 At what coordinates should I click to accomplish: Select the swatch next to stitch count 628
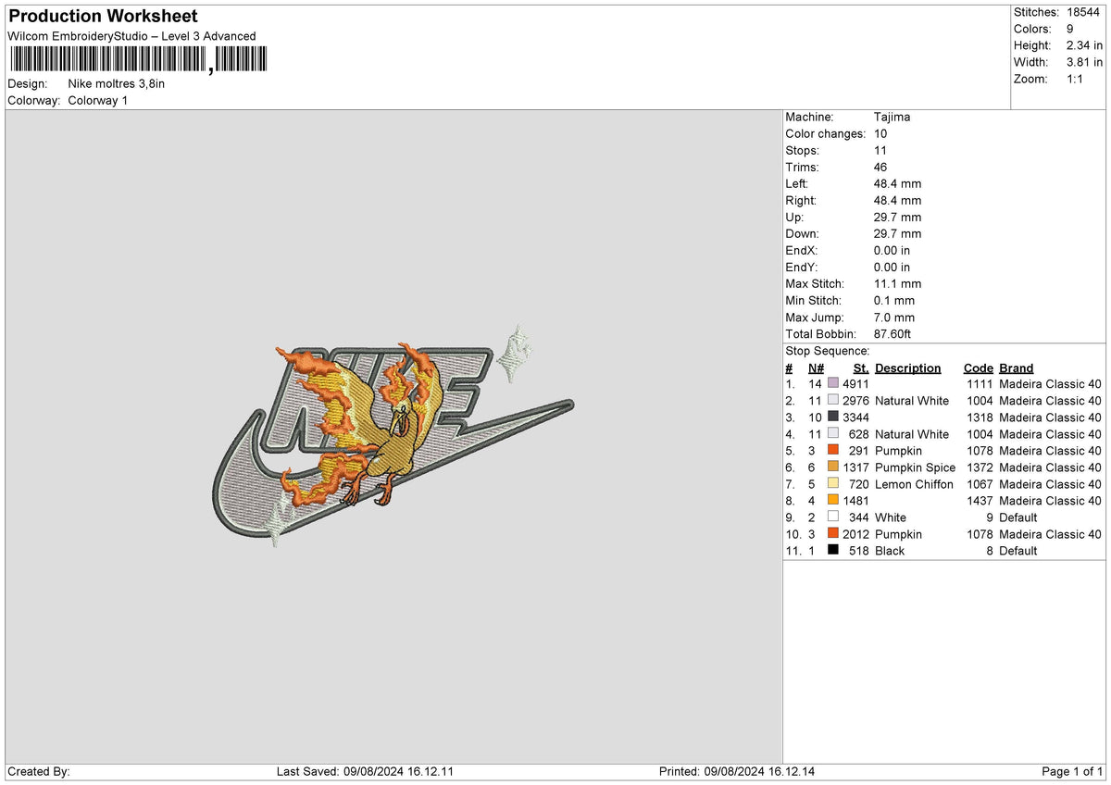833,433
